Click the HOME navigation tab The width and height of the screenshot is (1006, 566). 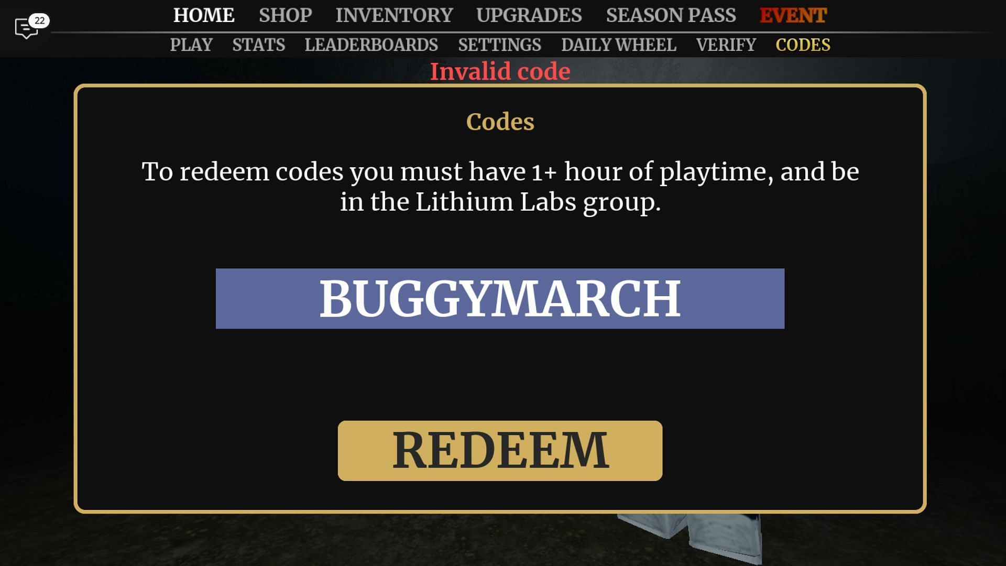point(204,15)
